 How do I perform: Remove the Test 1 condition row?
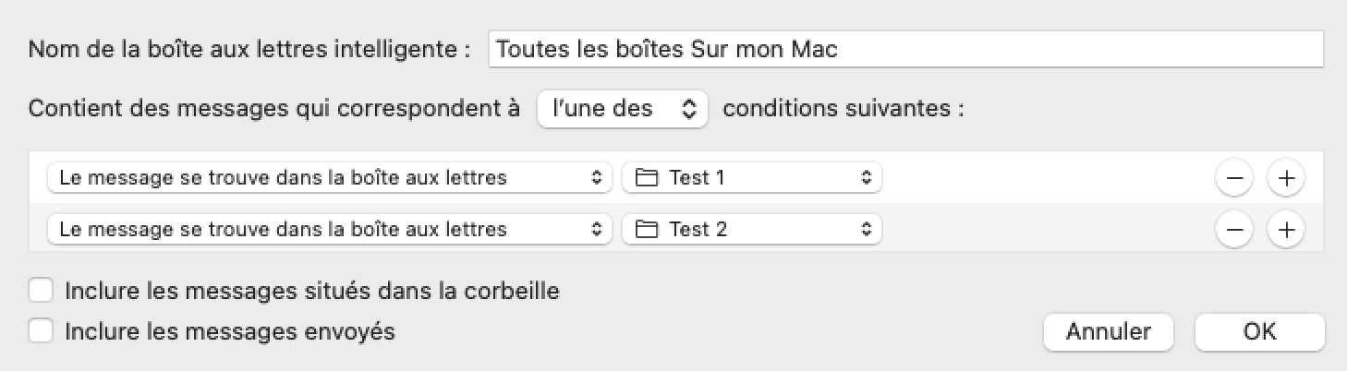tap(1235, 178)
